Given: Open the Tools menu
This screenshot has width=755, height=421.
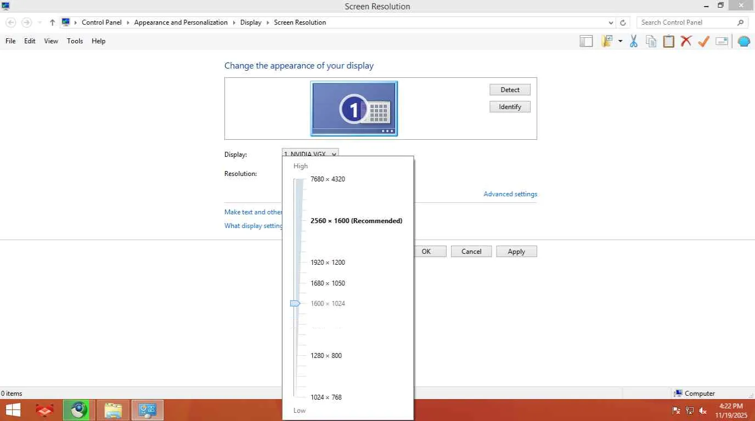Looking at the screenshot, I should [75, 41].
